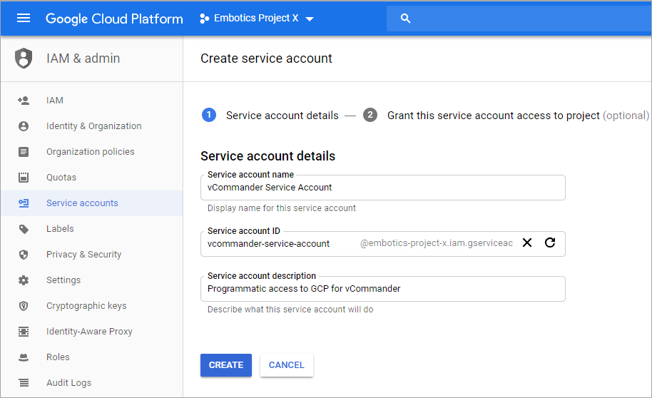Open the Roles page
This screenshot has height=398, width=652.
tap(58, 357)
